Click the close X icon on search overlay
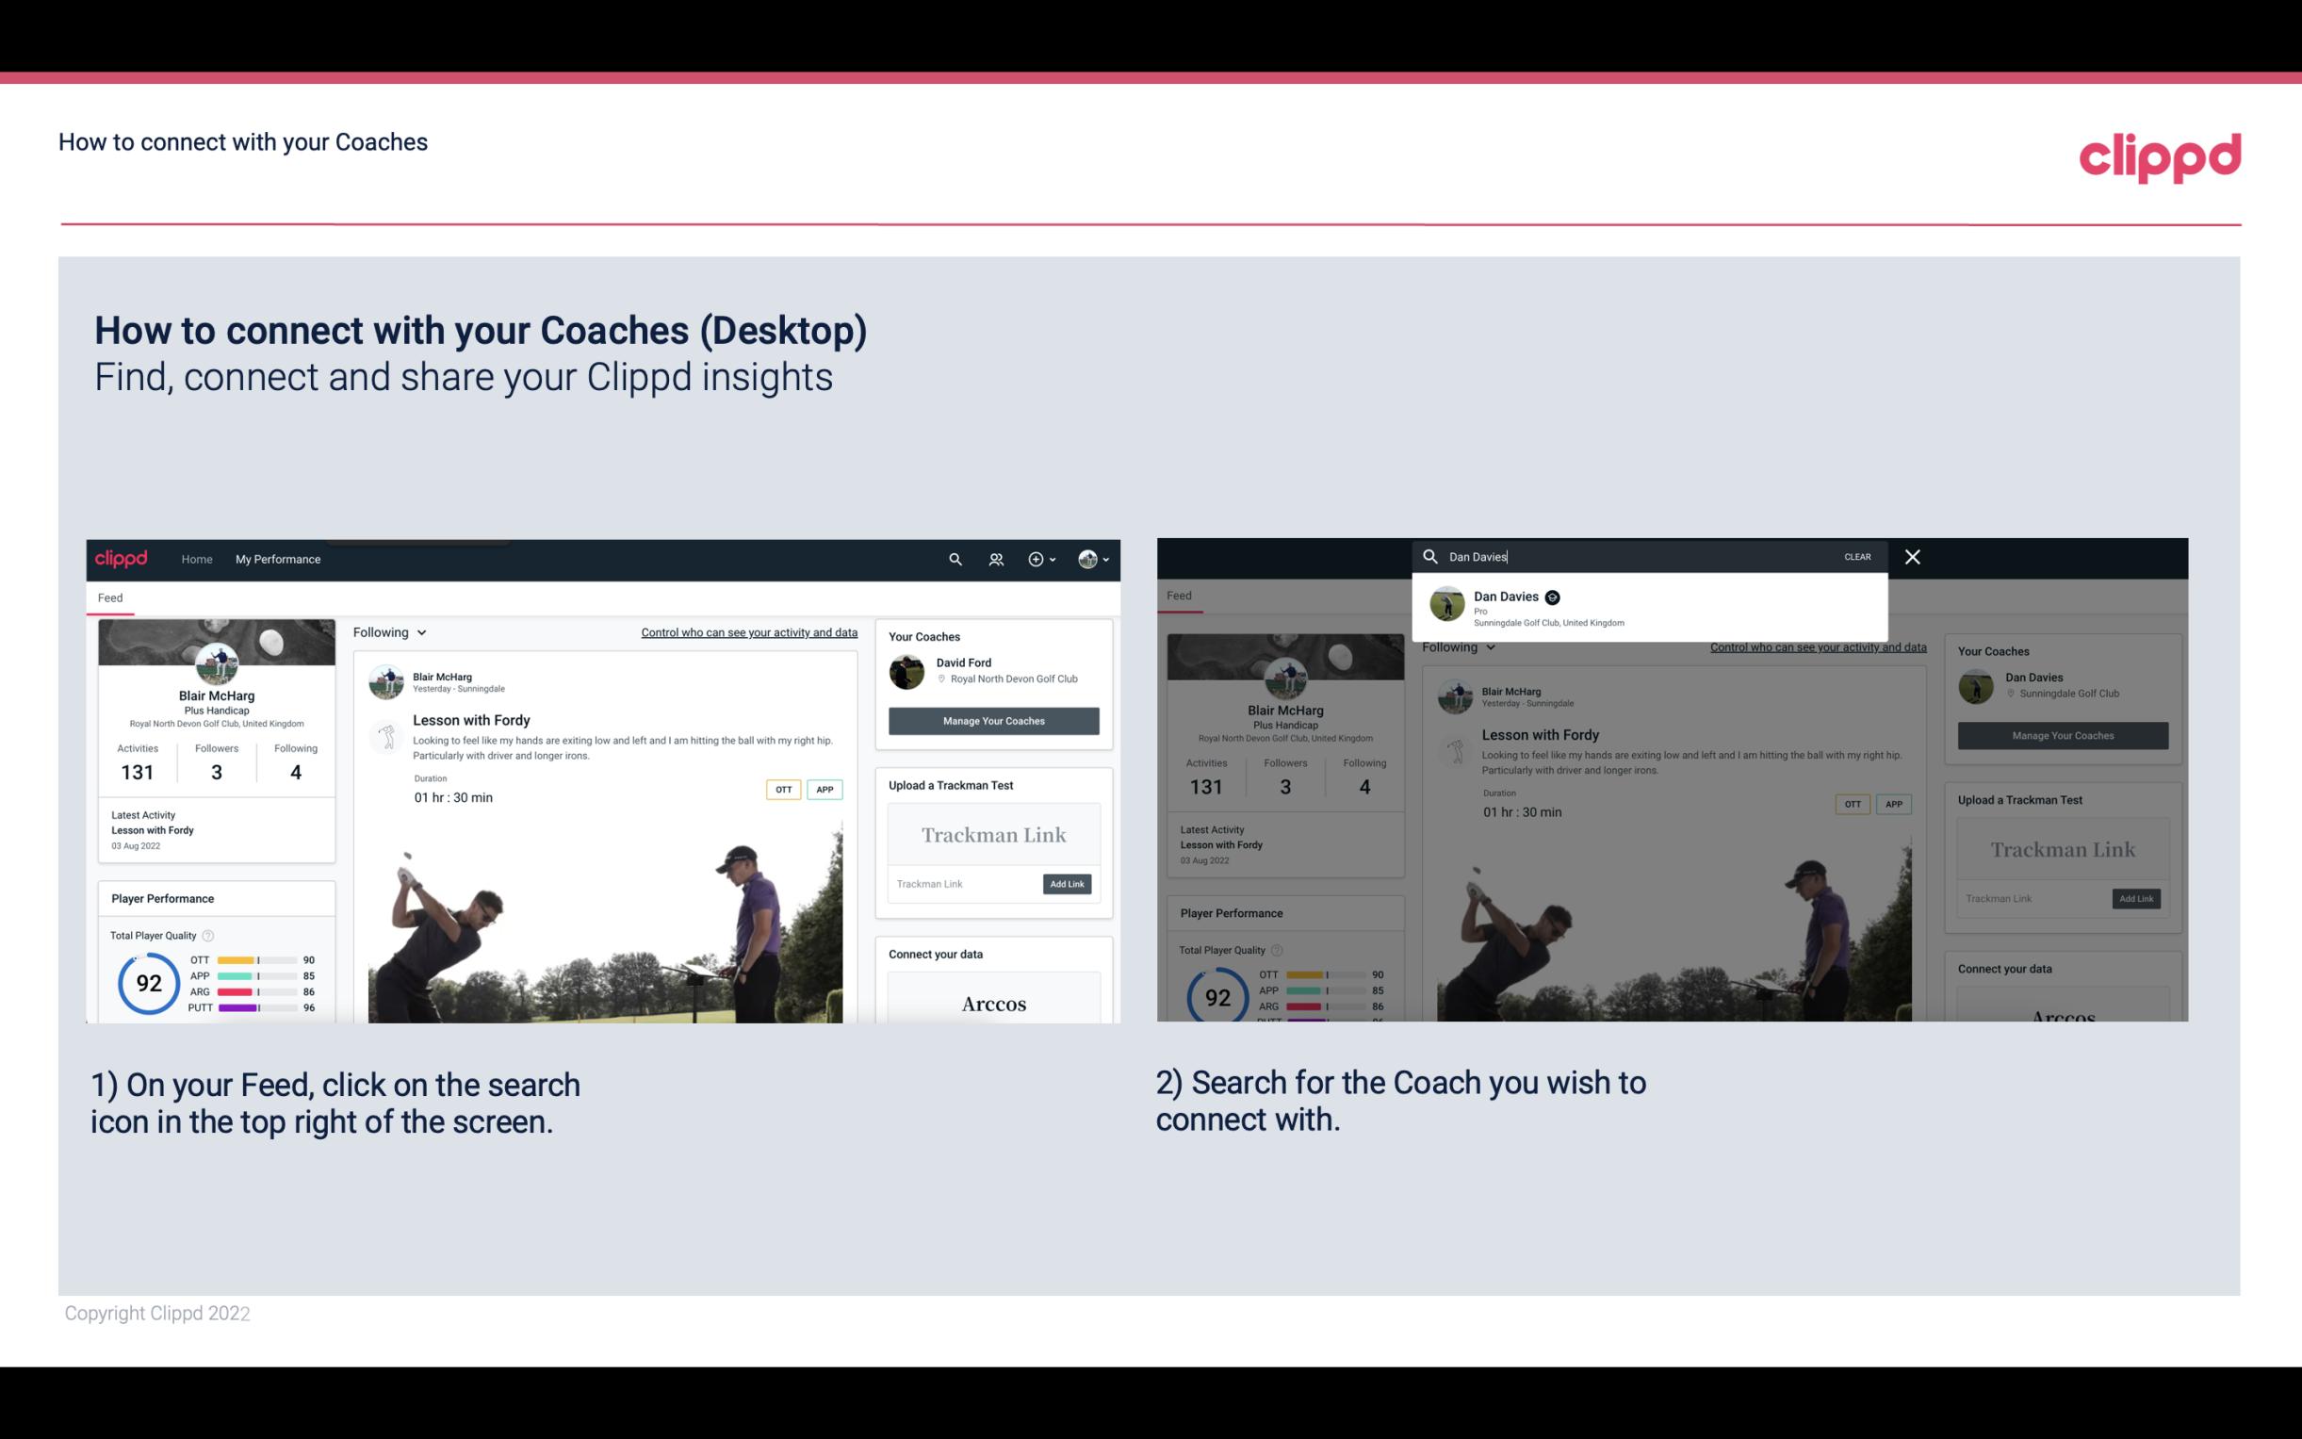2302x1439 pixels. 1911,555
